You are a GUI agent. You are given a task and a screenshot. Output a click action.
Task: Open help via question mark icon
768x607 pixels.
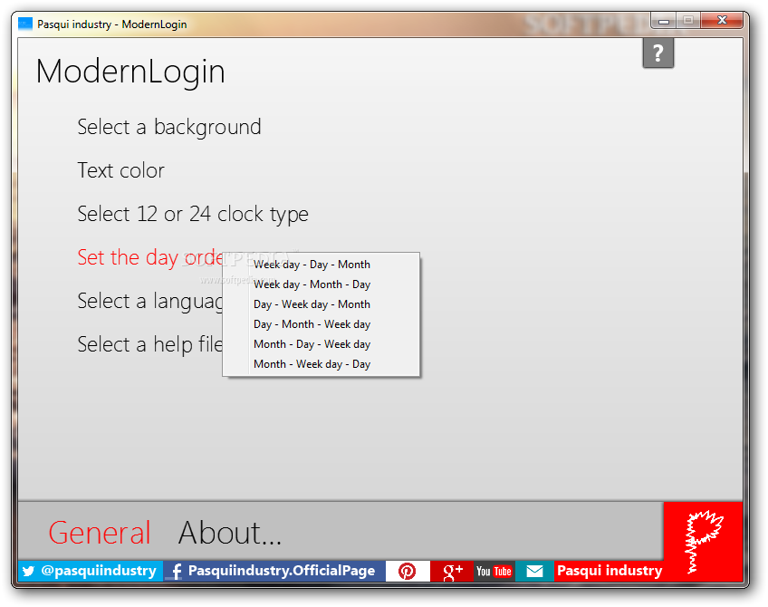pos(658,53)
